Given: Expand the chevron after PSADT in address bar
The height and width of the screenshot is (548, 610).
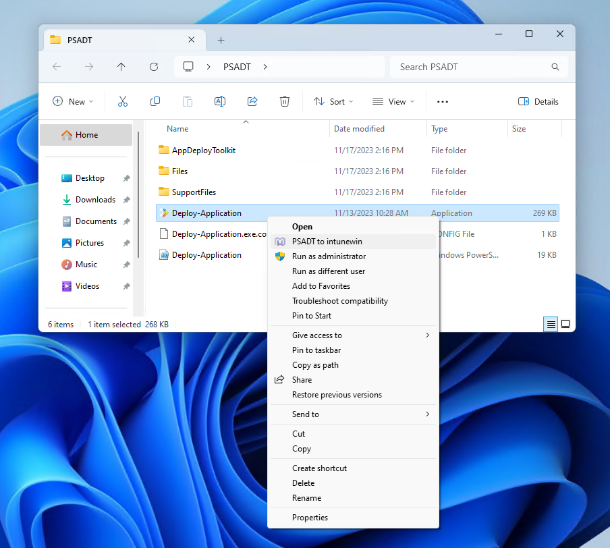Looking at the screenshot, I should (265, 67).
